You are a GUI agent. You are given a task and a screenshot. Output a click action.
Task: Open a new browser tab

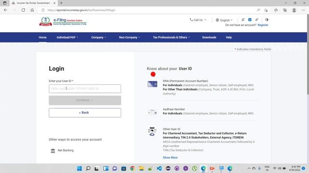point(61,3)
